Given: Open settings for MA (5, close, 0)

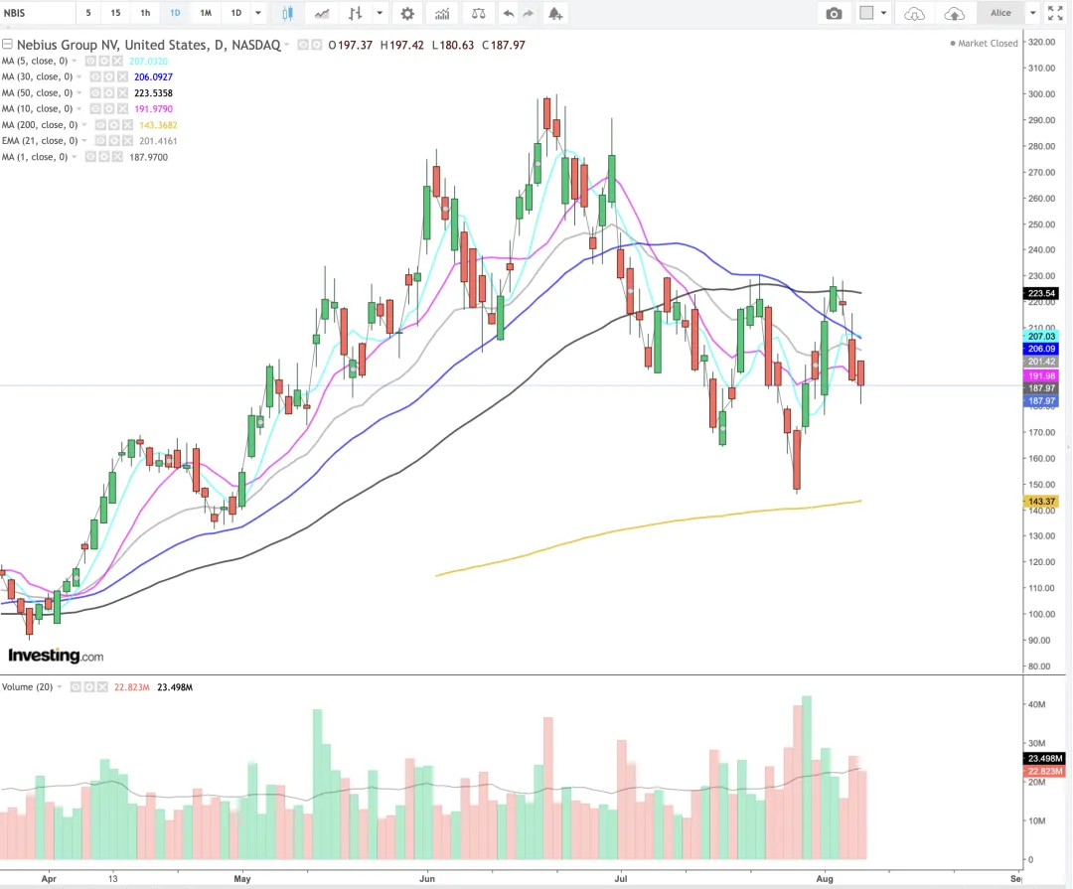Looking at the screenshot, I should tap(106, 61).
